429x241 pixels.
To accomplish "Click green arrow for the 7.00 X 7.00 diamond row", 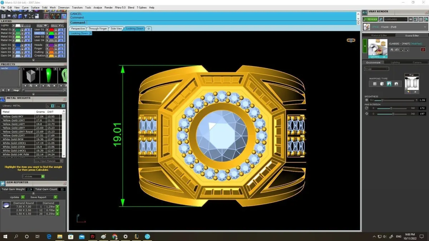I will (x=57, y=207).
